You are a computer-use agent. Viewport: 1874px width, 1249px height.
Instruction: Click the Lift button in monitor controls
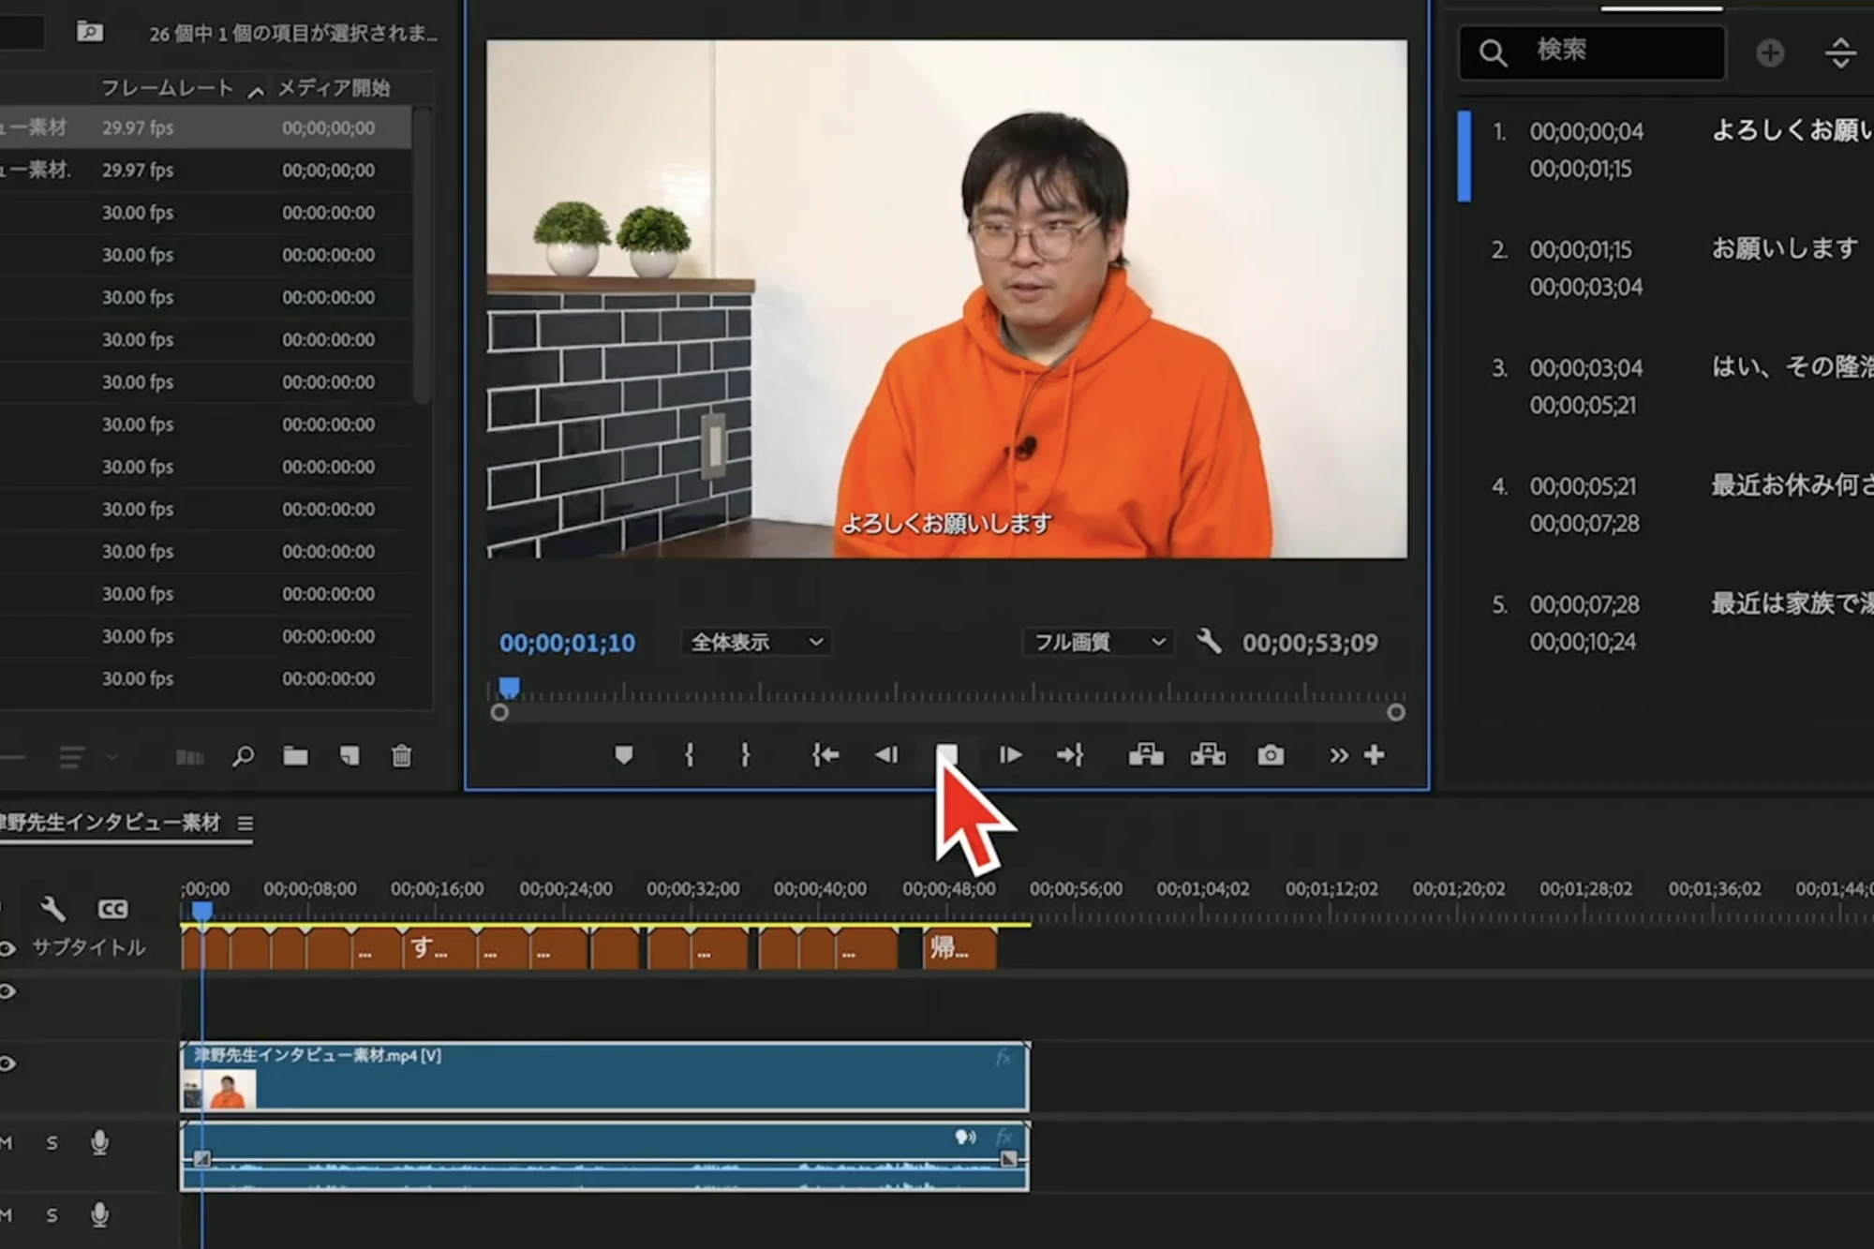click(x=1145, y=755)
